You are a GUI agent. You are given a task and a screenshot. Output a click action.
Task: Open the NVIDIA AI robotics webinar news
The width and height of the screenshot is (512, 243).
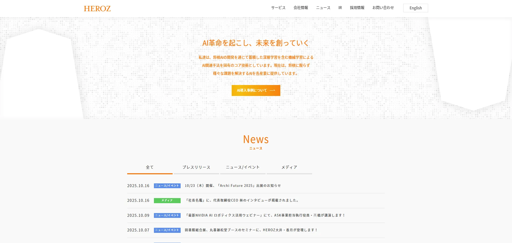265,215
